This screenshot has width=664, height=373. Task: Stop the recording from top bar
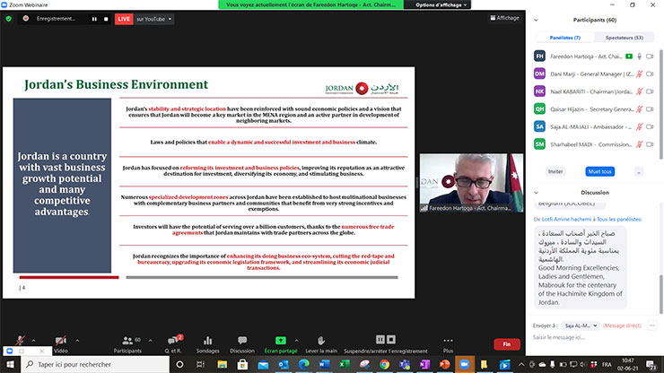click(106, 19)
